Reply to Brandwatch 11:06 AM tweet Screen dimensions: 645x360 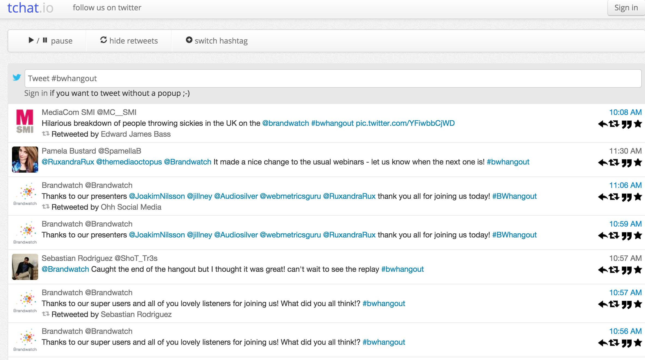603,197
